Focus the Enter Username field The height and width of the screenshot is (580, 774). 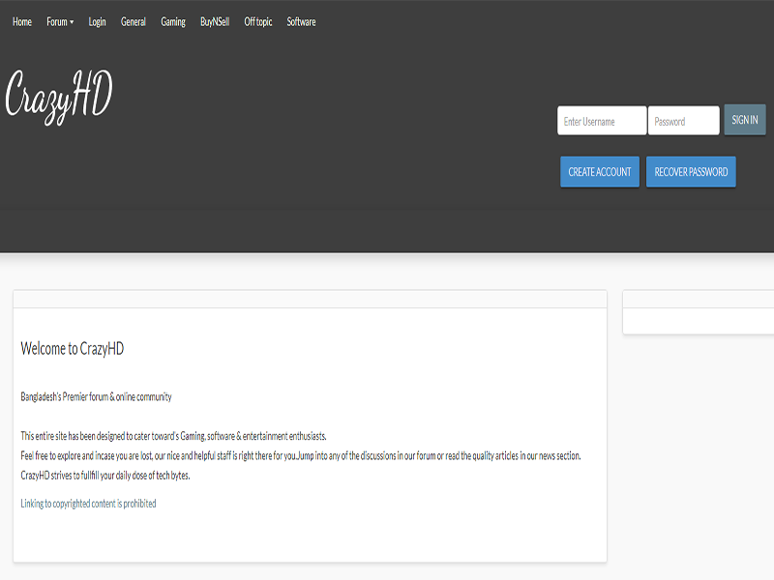[x=602, y=121]
